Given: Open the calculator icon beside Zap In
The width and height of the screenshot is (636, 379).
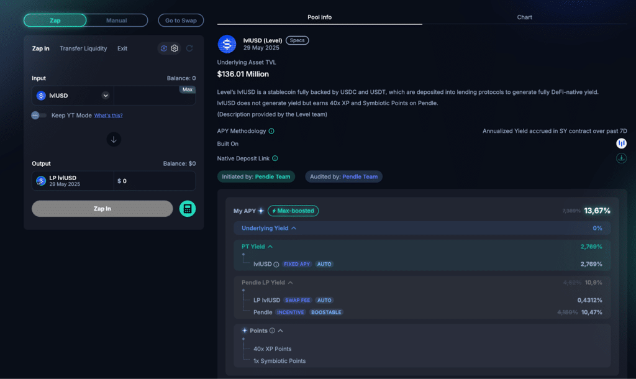Looking at the screenshot, I should point(188,209).
